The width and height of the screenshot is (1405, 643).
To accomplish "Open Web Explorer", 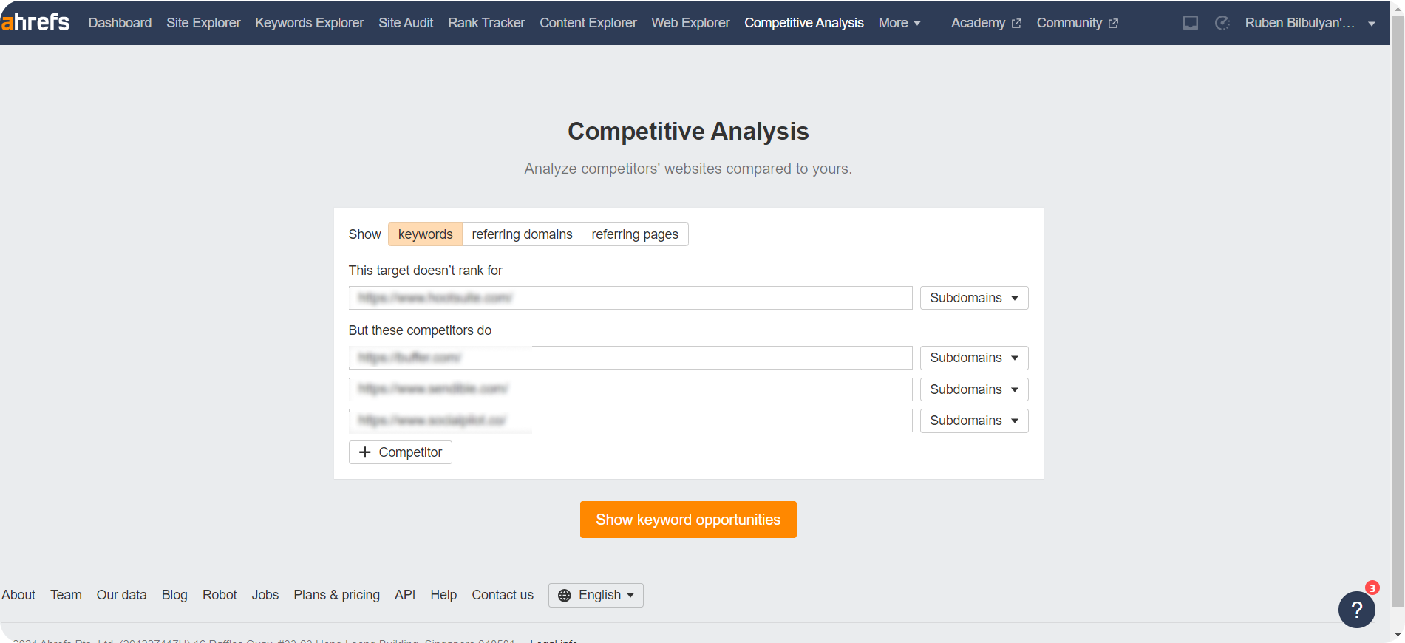I will (x=690, y=23).
